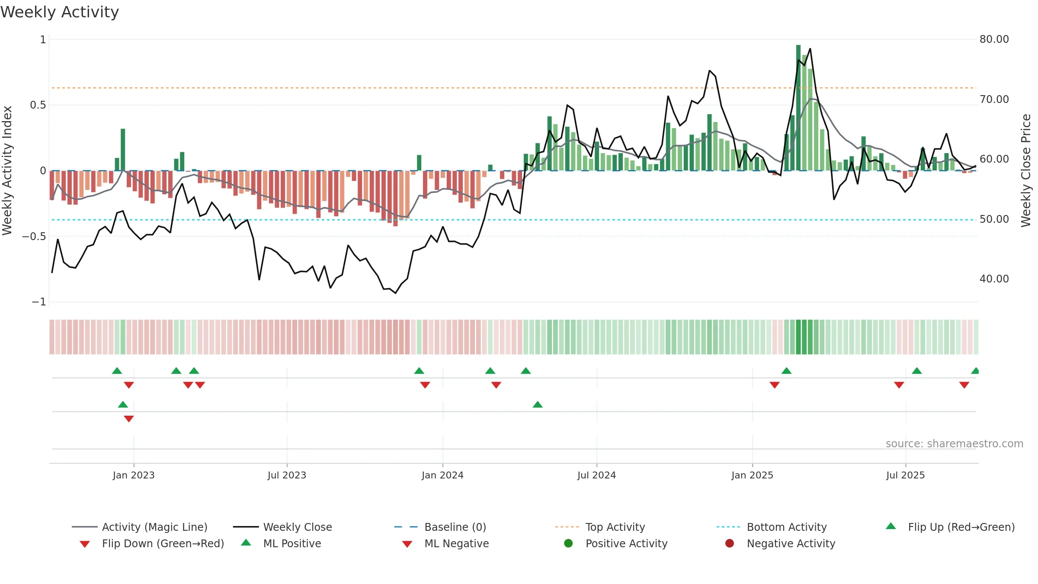Click the red ML Negative legend triangle
The width and height of the screenshot is (1038, 584).
click(407, 544)
